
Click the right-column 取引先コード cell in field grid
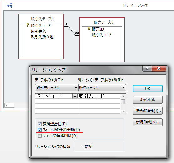coord(99,96)
